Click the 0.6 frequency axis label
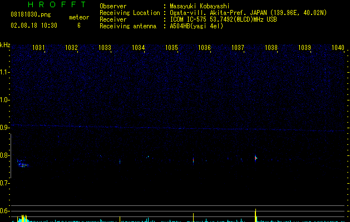This screenshot has width=350, height=222. (5, 211)
